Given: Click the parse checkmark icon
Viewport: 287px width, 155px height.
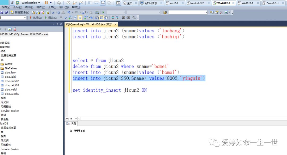Looking at the screenshot, I should pos(66,18).
